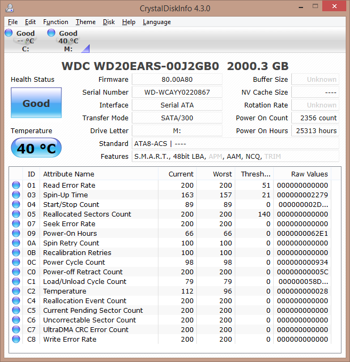
Task: Click the Worst column header
Action: (x=216, y=174)
